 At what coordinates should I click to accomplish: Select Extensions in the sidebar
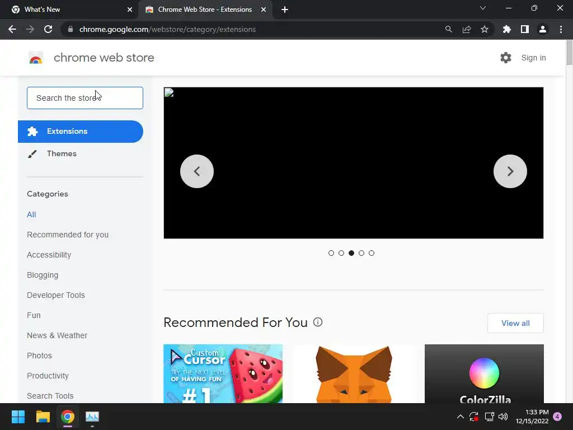81,131
